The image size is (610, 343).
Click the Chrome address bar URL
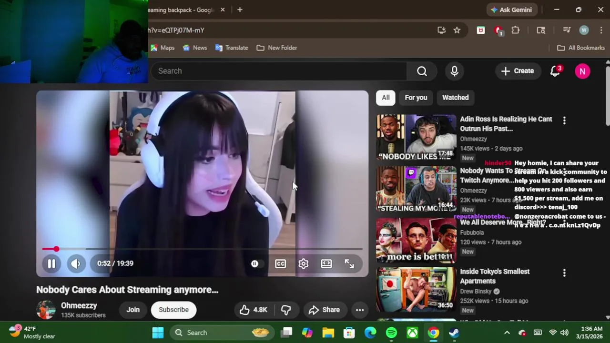(x=176, y=30)
